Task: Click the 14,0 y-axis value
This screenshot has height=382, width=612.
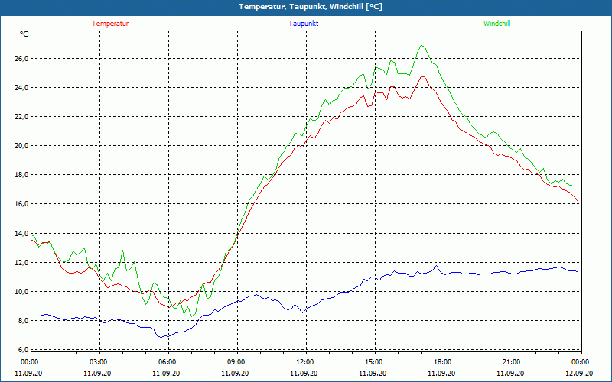Action: point(21,234)
